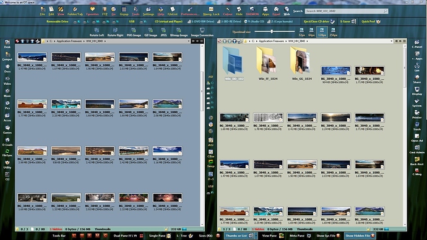The height and width of the screenshot is (240, 427).
Task: Toggle Single Pane mode
Action: 160,236
